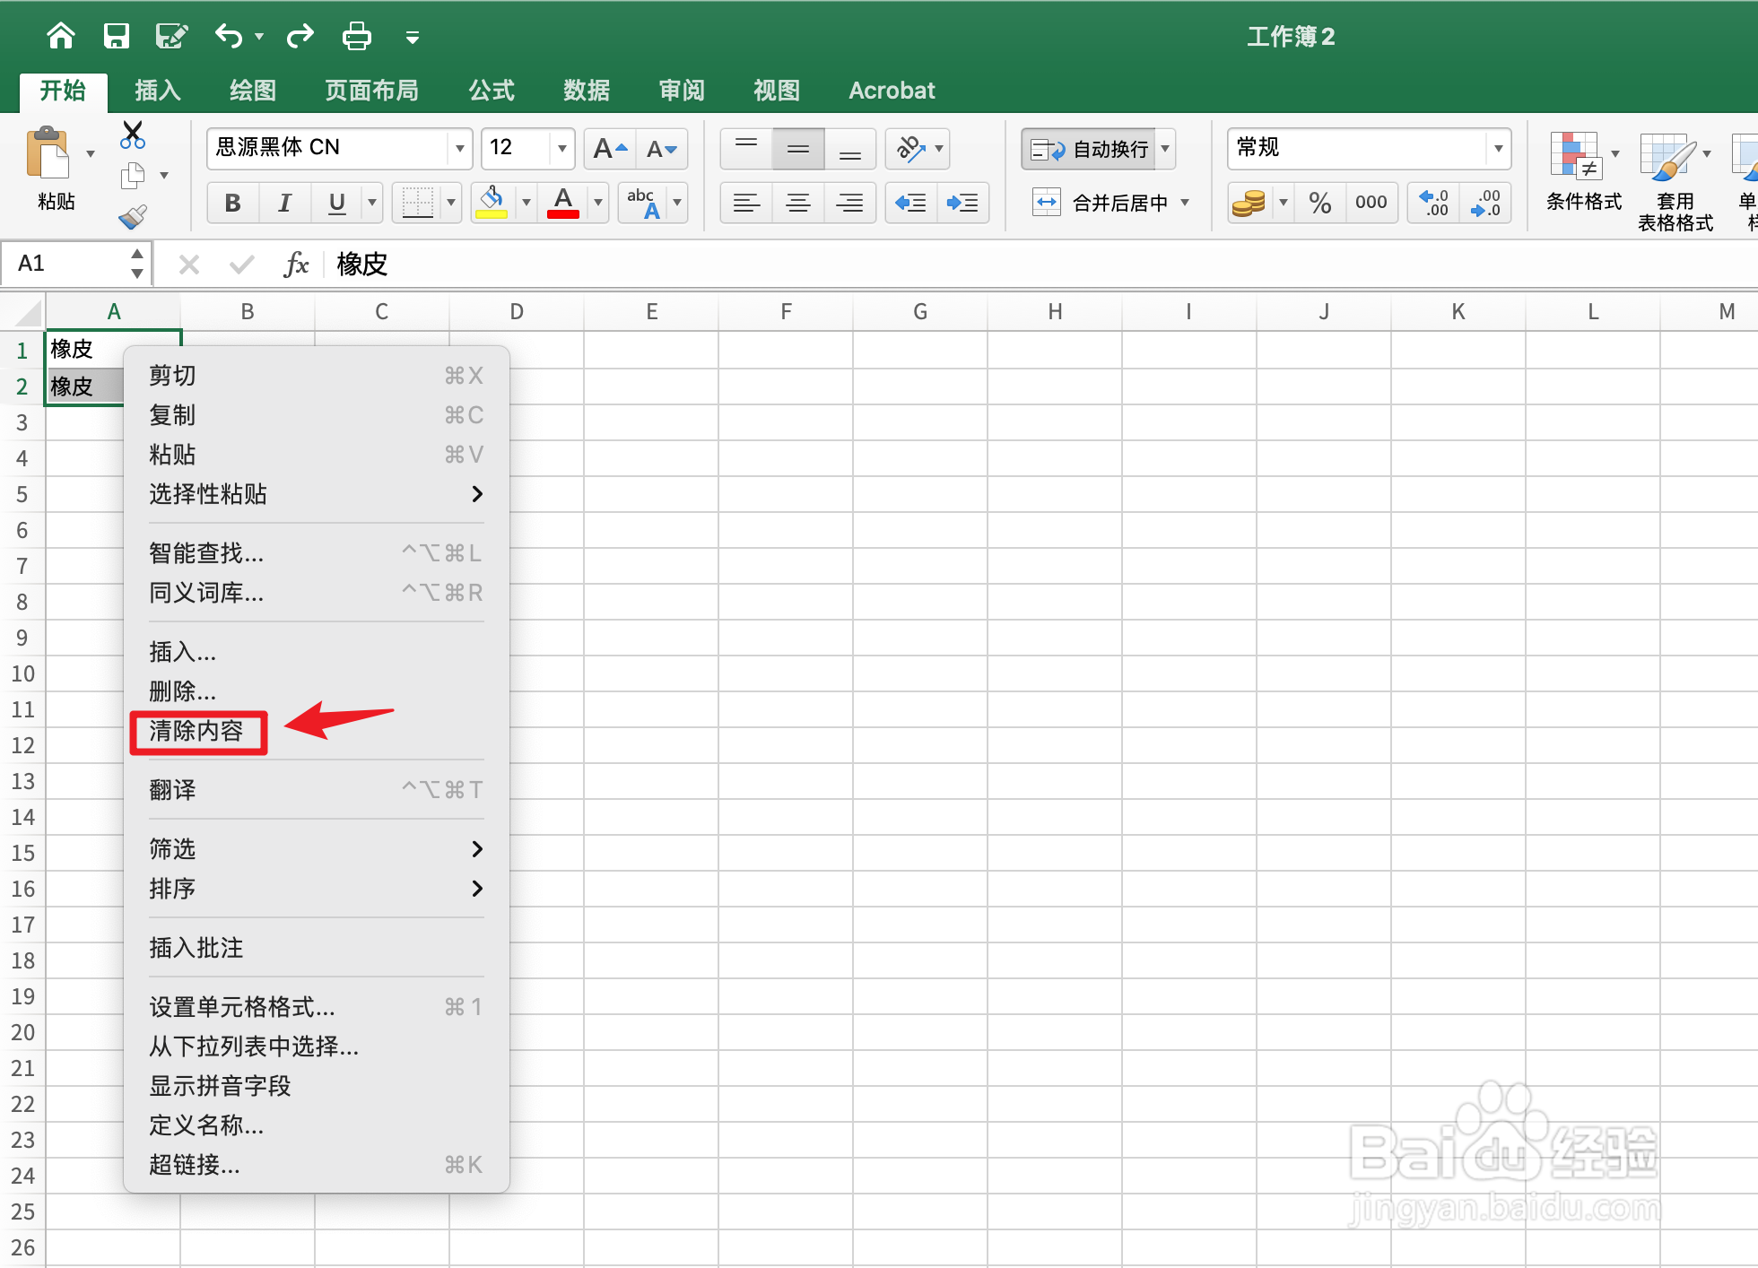Enable underline formatting
1758x1268 pixels.
click(335, 203)
